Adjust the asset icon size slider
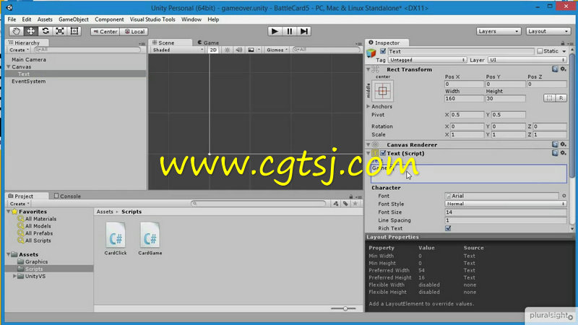The width and height of the screenshot is (578, 325). (x=344, y=308)
